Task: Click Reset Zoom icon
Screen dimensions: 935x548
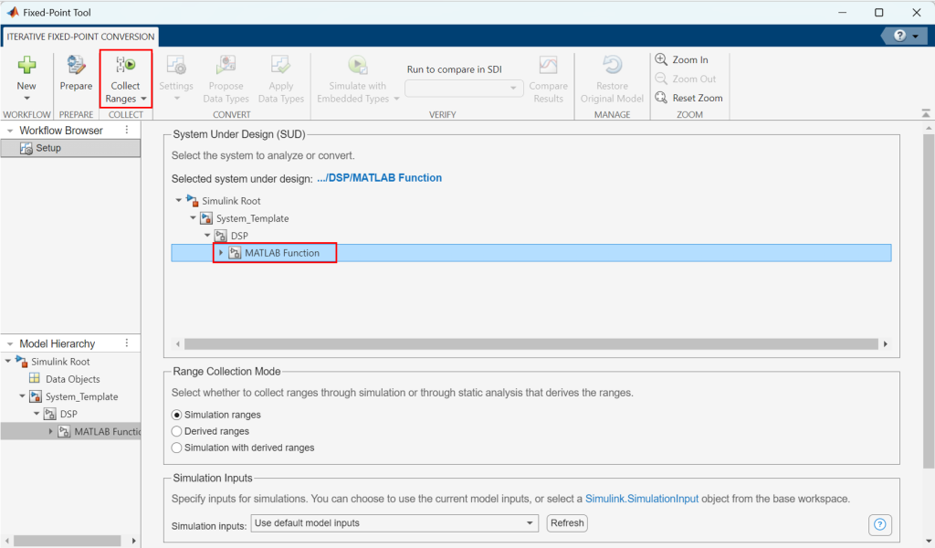Action: tap(661, 97)
